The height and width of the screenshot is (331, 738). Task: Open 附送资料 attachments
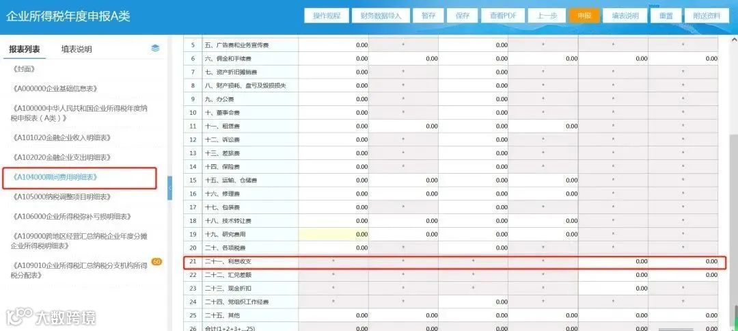[x=707, y=16]
